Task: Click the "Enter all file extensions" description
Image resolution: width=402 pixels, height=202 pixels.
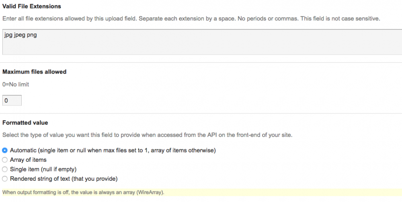Action: [x=191, y=19]
